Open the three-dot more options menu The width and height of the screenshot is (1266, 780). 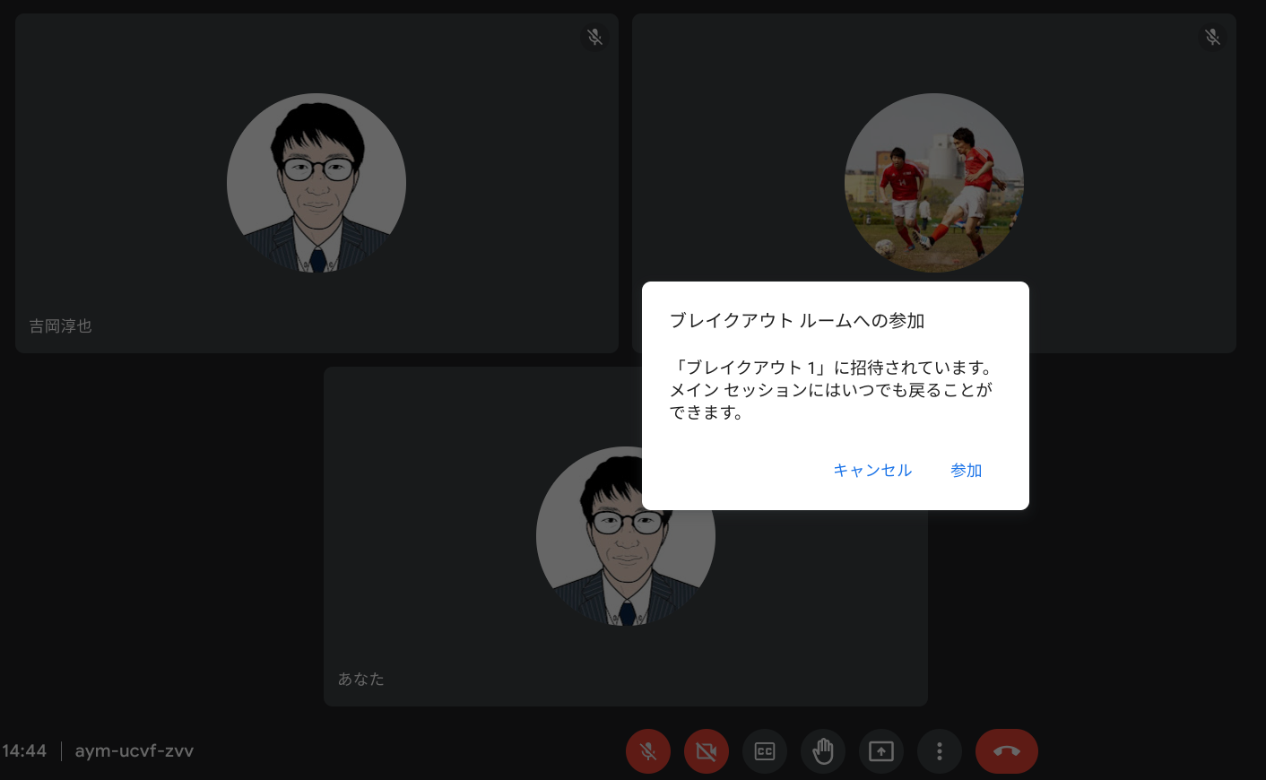940,751
